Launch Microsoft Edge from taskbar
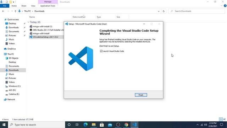227x128 pixels. click(x=85, y=125)
